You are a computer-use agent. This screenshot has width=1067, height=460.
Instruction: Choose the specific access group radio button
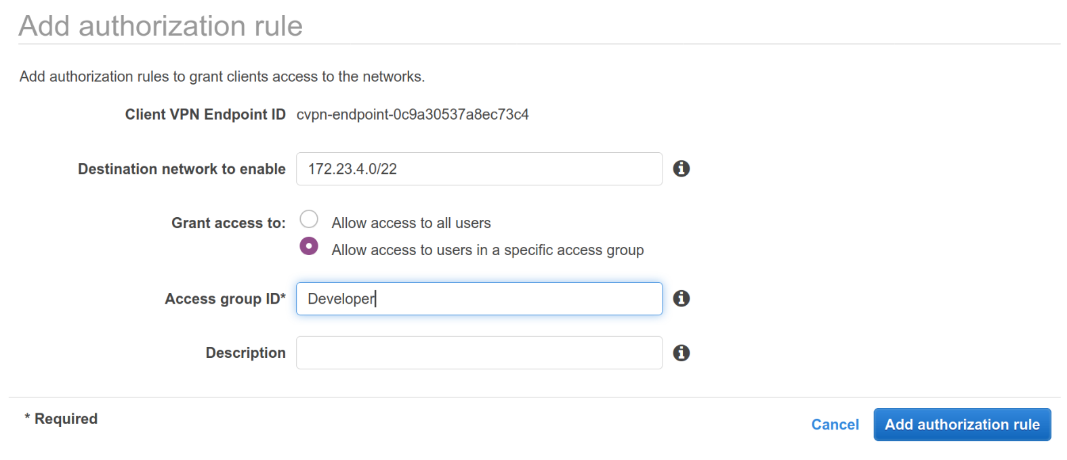pos(309,246)
